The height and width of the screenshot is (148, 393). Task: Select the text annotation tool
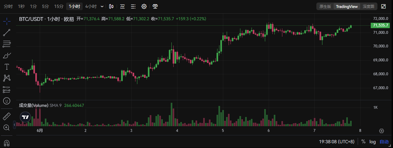(x=7, y=66)
